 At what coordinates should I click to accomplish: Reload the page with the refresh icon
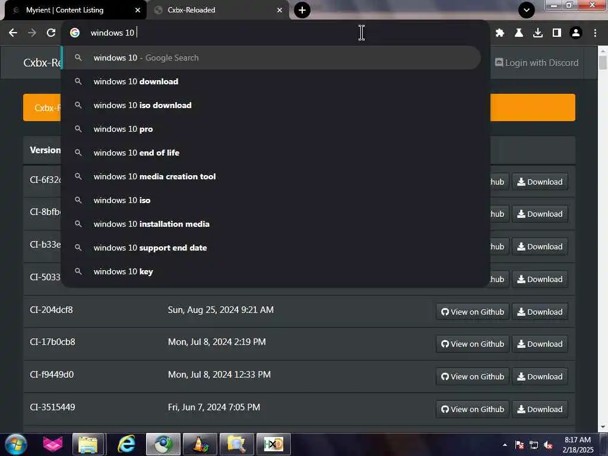(x=51, y=33)
